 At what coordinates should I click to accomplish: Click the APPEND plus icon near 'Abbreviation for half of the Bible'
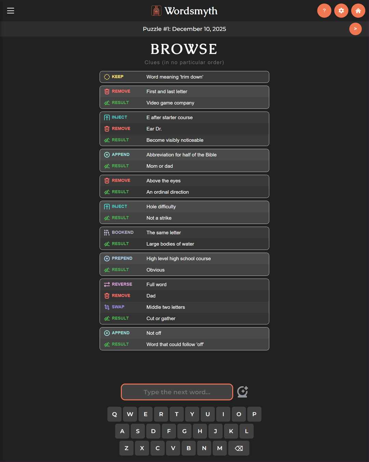[x=107, y=155]
